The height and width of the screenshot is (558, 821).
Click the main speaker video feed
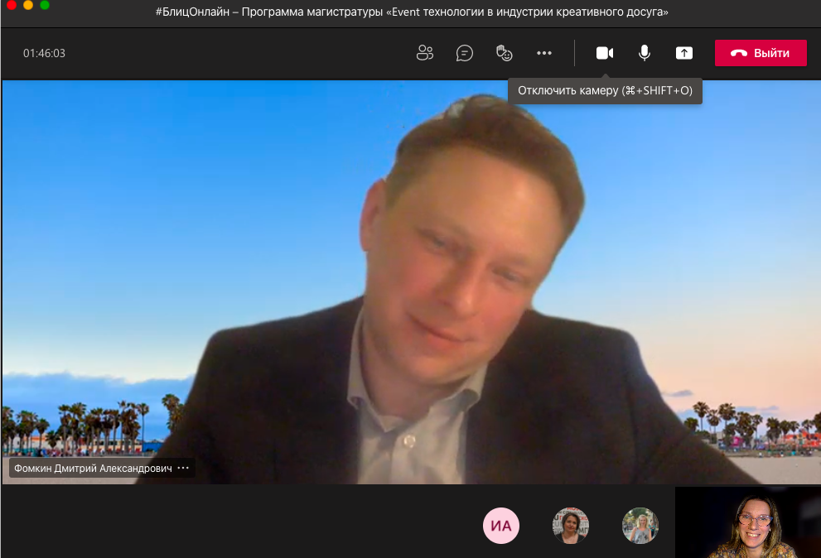pyautogui.click(x=410, y=281)
